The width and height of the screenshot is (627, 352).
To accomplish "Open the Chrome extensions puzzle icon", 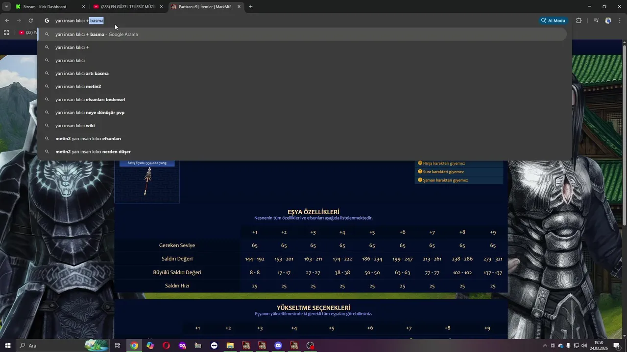I will click(x=579, y=21).
